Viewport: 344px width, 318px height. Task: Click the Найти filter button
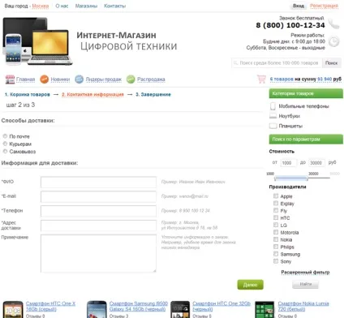306,284
